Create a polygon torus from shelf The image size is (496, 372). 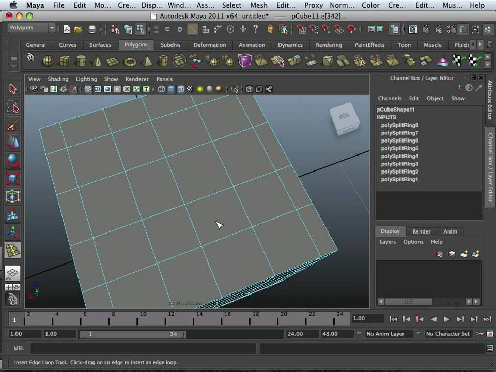click(x=130, y=61)
